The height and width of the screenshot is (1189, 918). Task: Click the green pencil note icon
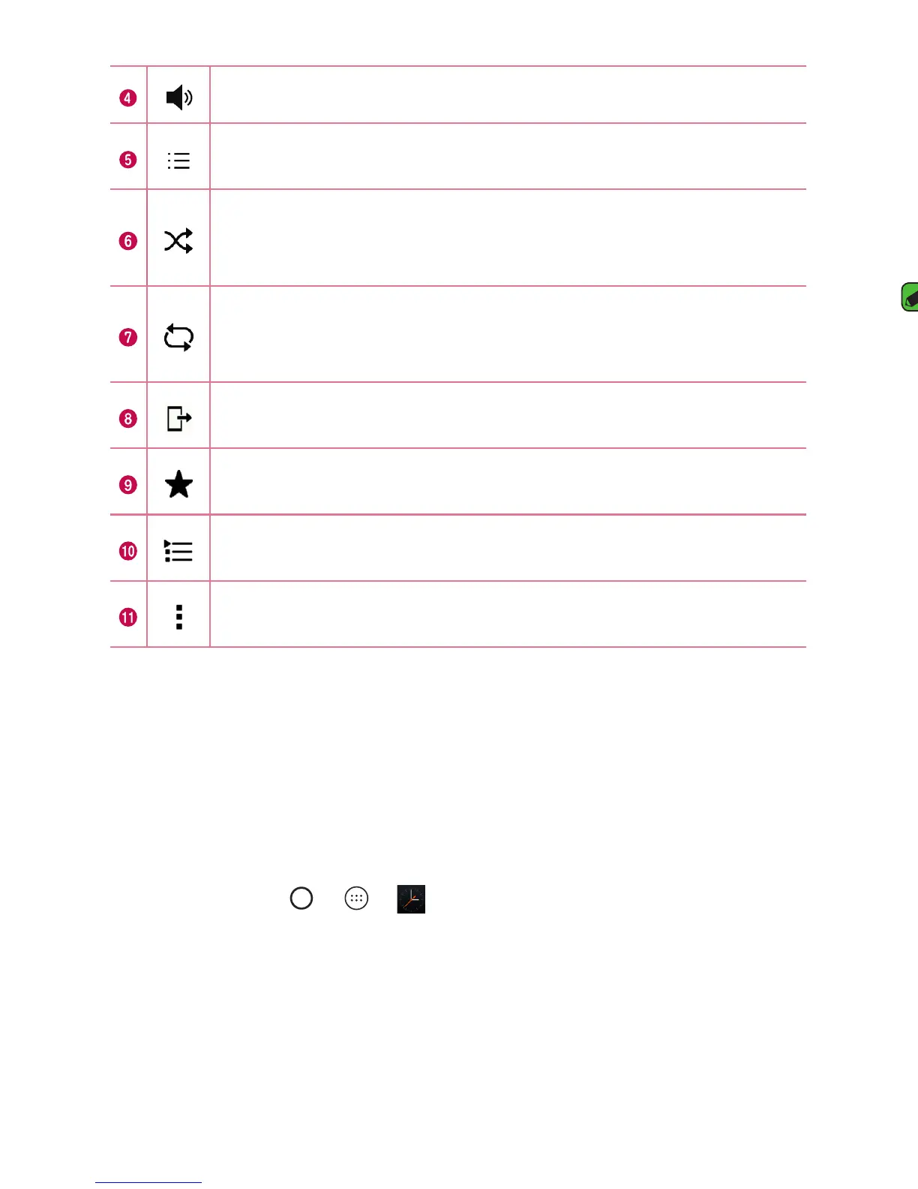click(x=910, y=297)
